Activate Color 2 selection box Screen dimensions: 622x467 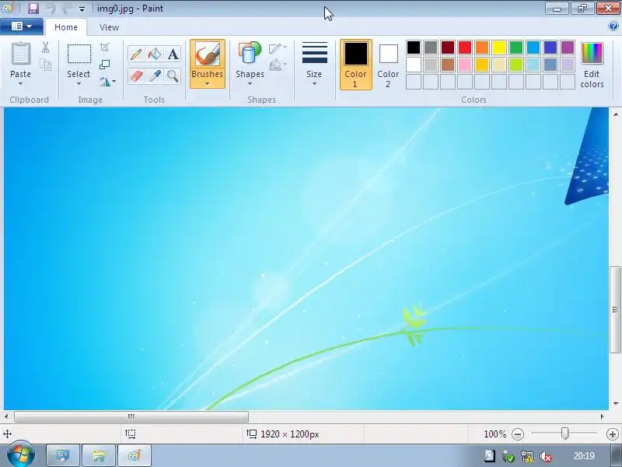tap(388, 65)
